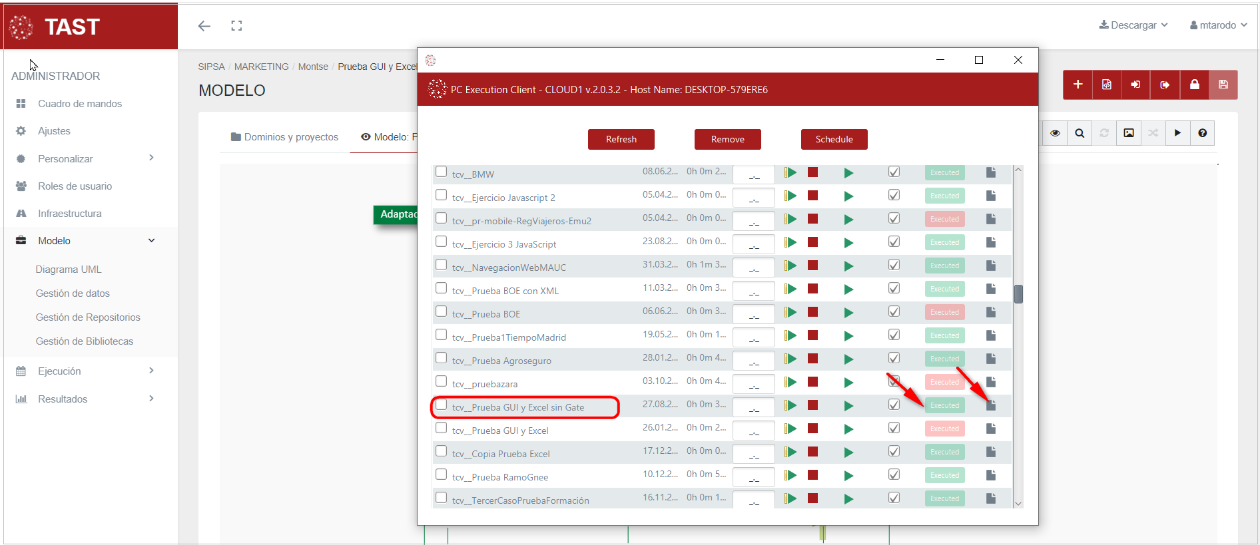Click the Refresh button
1260x545 pixels.
[621, 139]
